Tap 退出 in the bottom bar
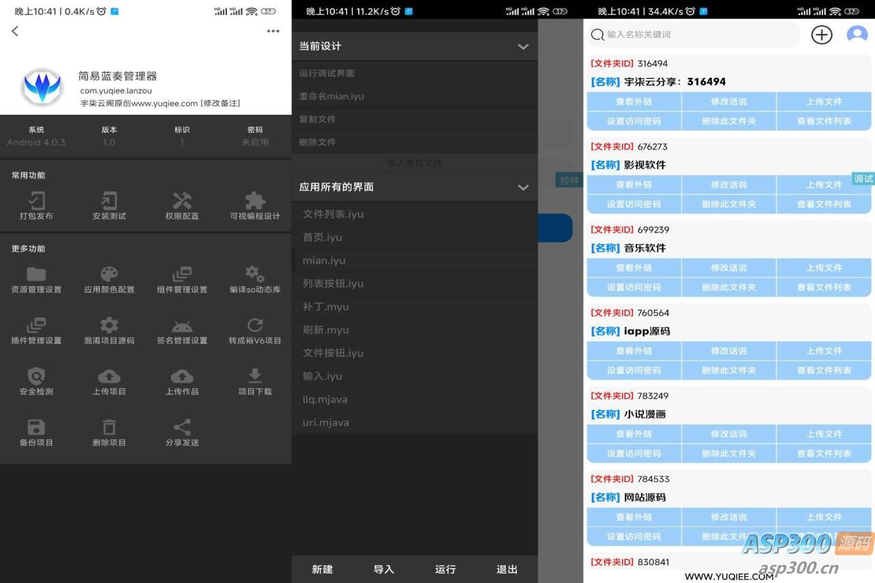The height and width of the screenshot is (583, 875). tap(507, 569)
